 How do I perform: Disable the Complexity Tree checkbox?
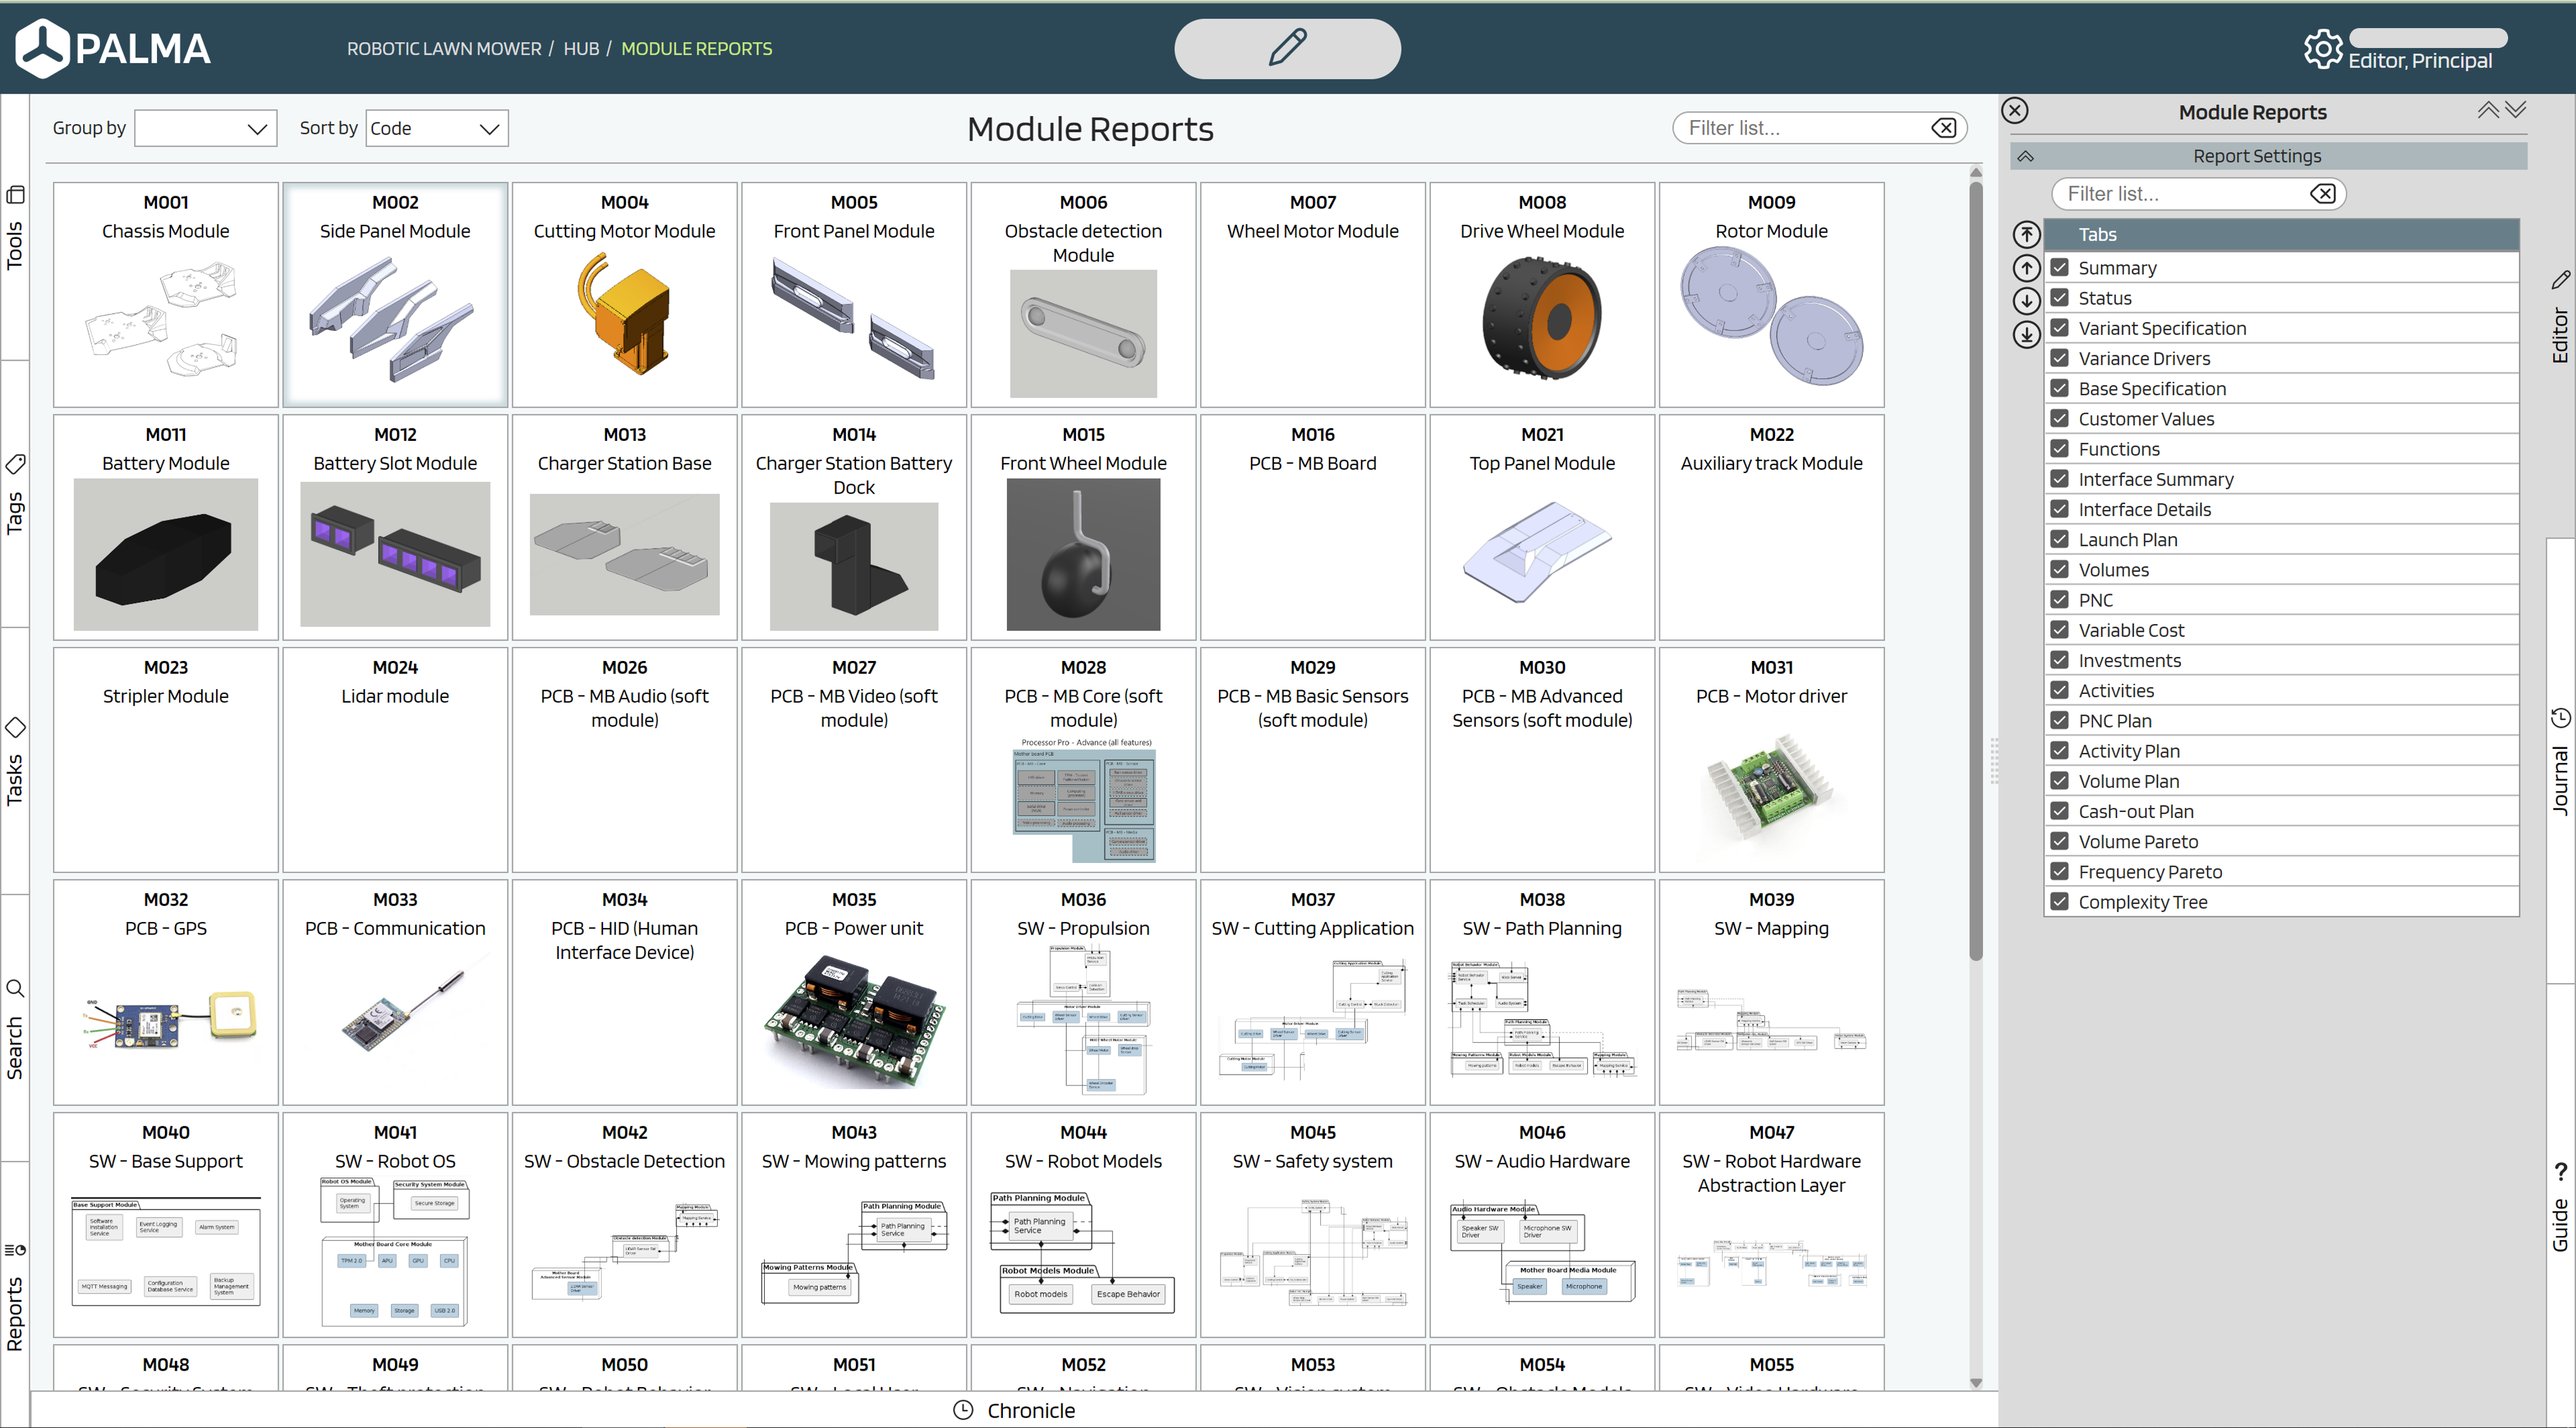pos(2060,902)
